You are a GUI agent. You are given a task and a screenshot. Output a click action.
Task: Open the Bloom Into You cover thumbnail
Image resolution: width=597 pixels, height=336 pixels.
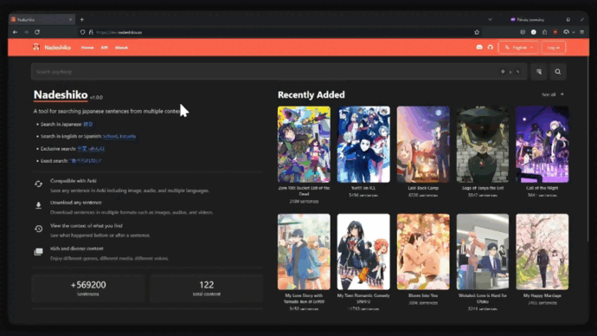point(423,252)
